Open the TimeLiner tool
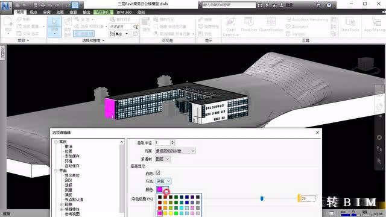386x217 pixels. point(249,25)
